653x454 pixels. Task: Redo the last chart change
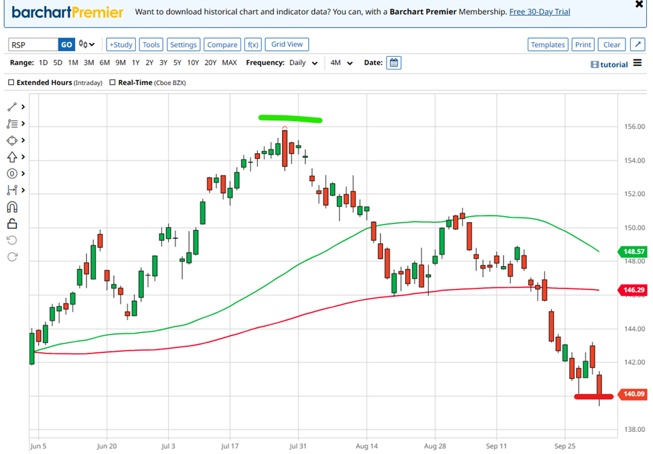[x=11, y=257]
